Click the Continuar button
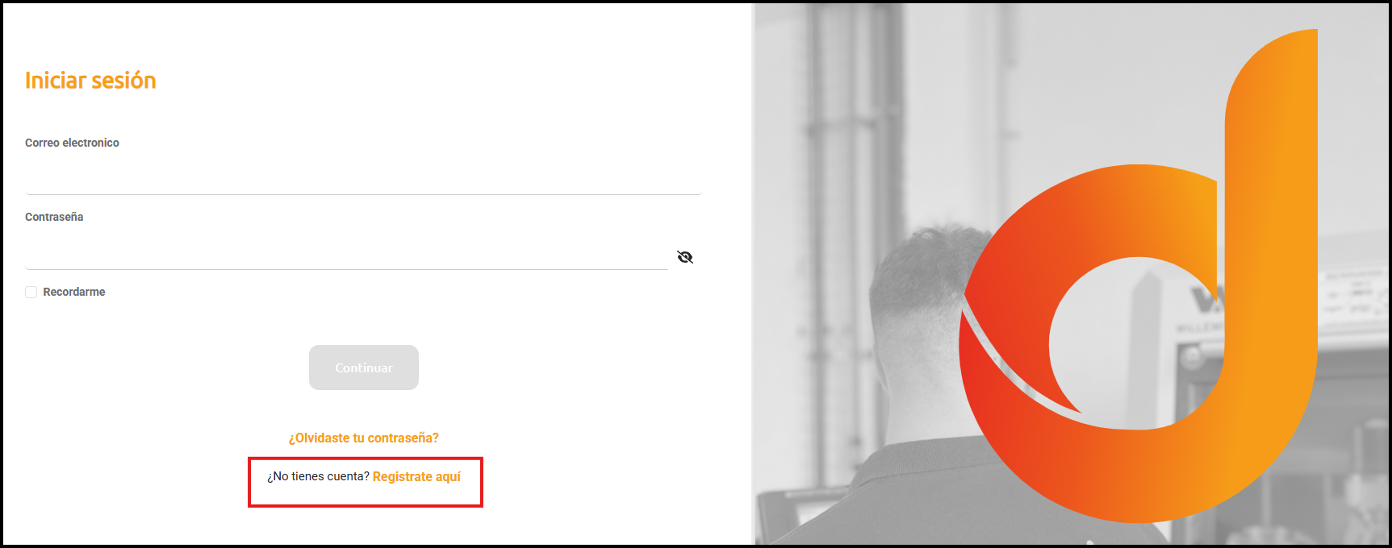Image resolution: width=1392 pixels, height=548 pixels. pos(364,367)
